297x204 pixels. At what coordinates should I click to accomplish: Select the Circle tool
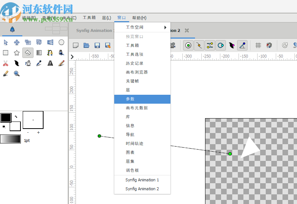point(61,42)
